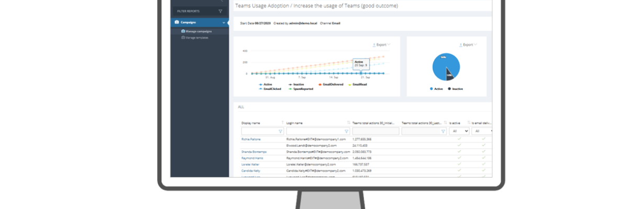Screen dimensions: 618x209
Task: Click the Manage templates item icon
Action: 183,38
